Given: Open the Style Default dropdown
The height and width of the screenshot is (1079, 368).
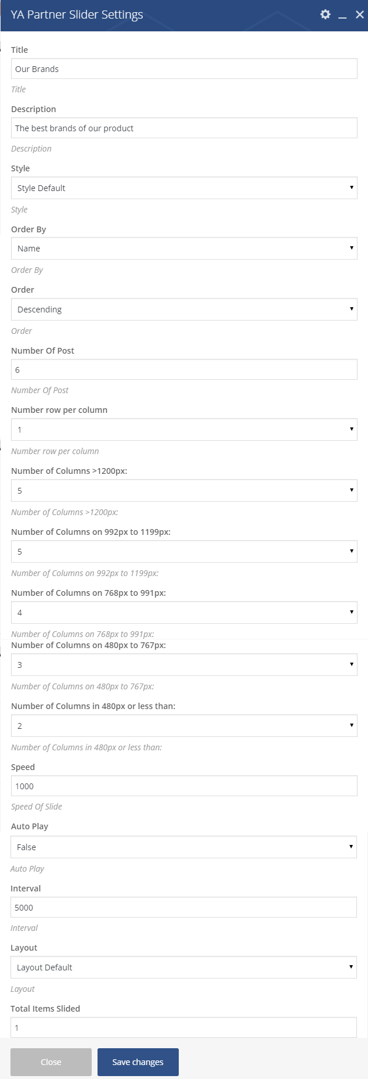Looking at the screenshot, I should pyautogui.click(x=184, y=188).
